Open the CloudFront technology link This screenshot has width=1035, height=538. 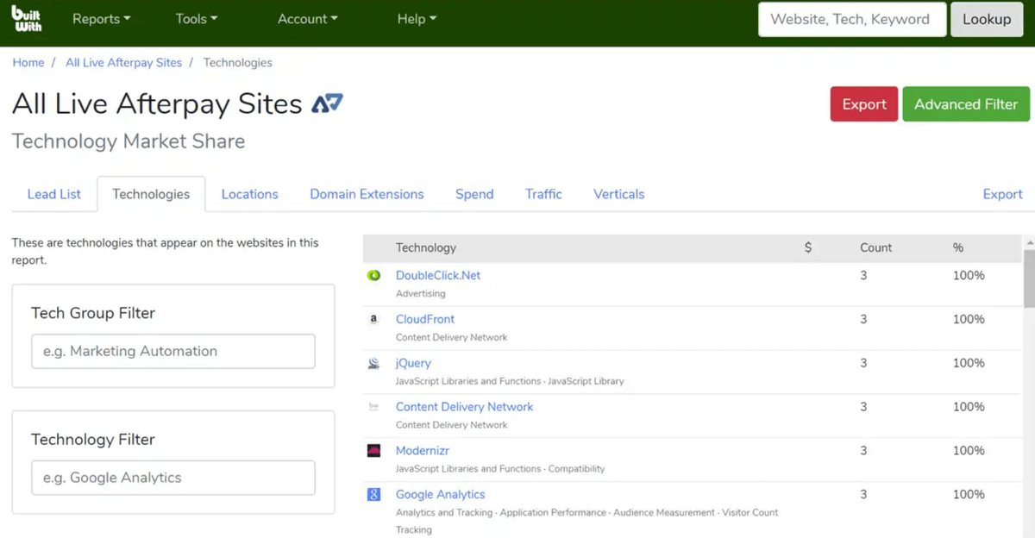coord(425,319)
